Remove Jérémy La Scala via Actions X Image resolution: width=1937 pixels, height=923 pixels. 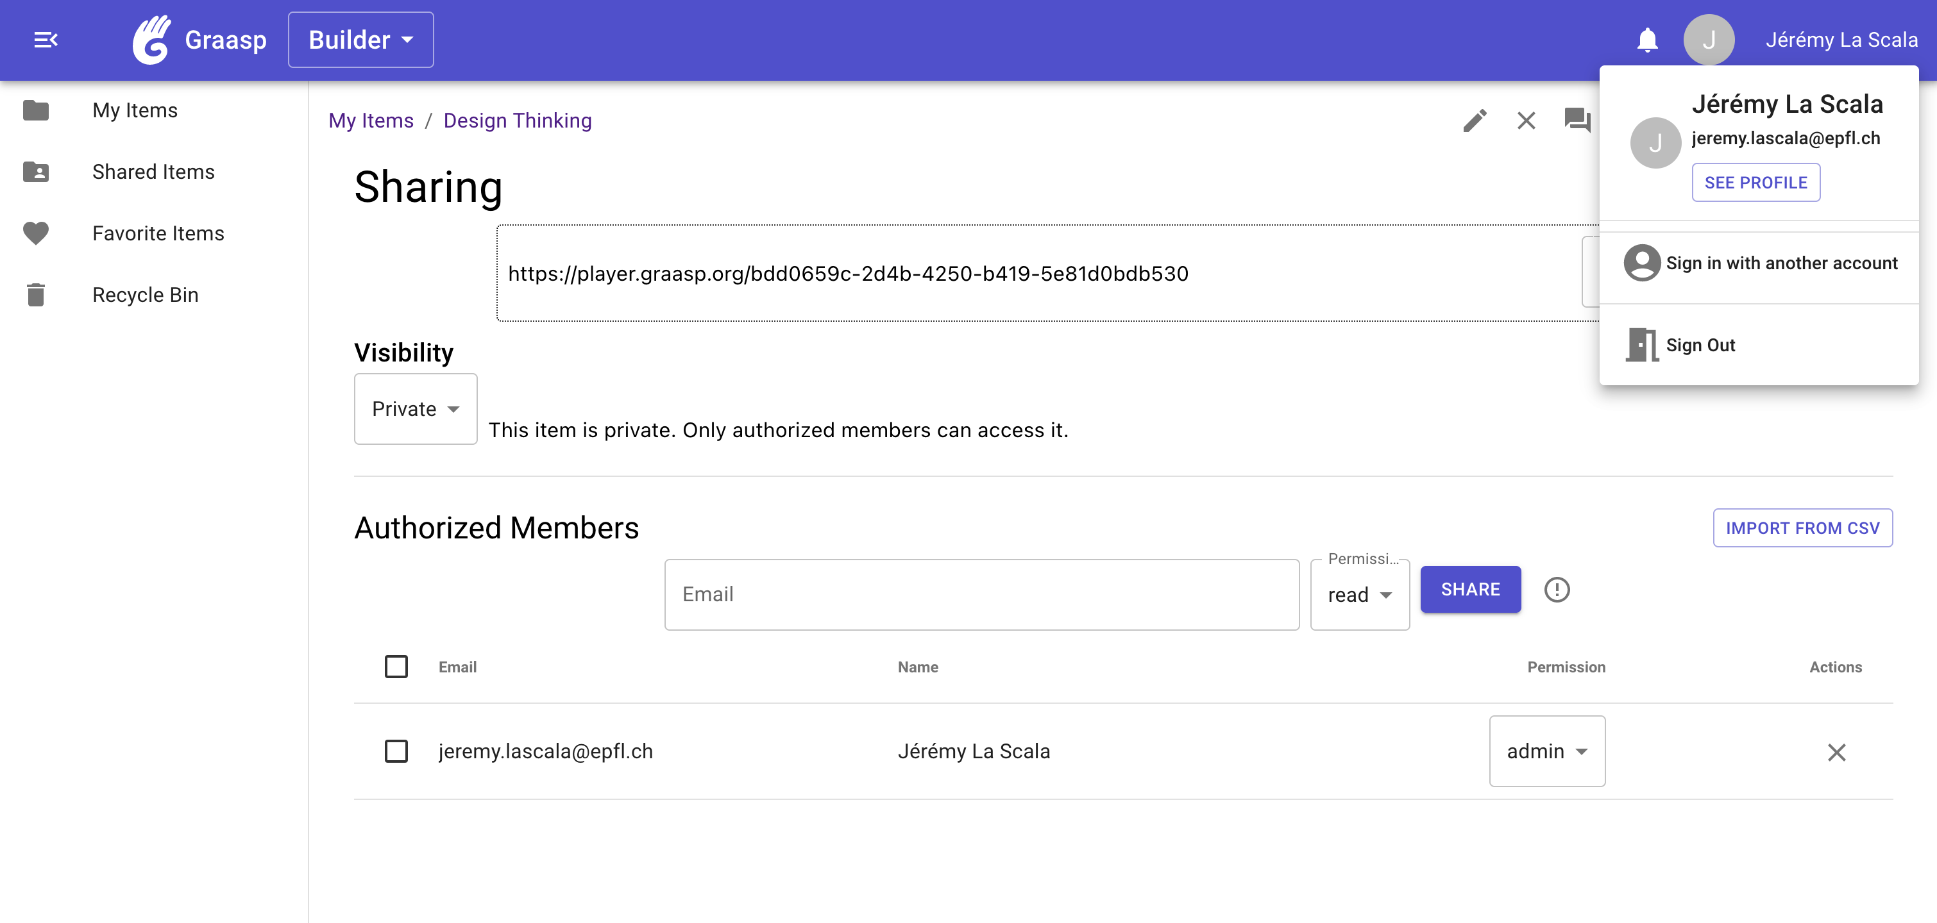tap(1836, 752)
